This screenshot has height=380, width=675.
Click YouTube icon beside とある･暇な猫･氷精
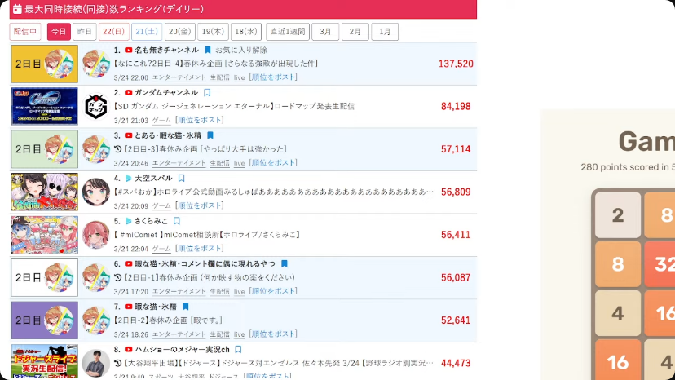128,135
